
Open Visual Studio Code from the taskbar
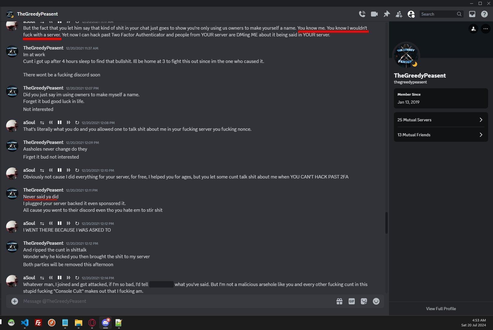click(x=25, y=323)
